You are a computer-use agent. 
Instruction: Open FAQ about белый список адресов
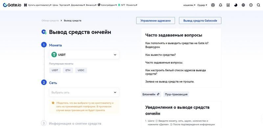click(176, 72)
